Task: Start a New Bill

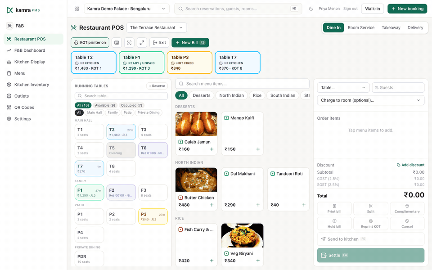Action: [190, 43]
